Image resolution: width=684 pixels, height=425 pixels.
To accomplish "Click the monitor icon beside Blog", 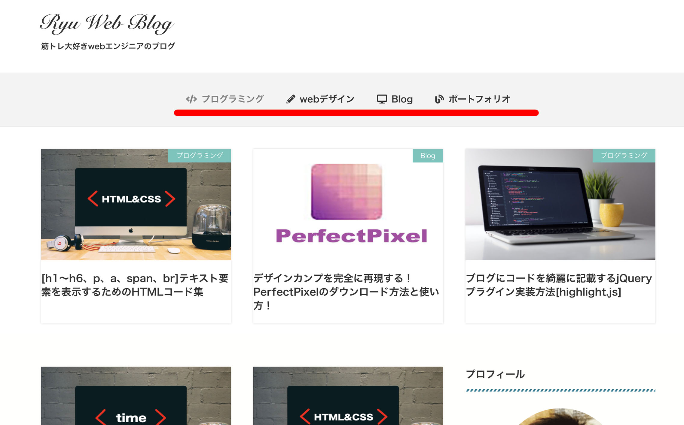I will click(x=382, y=99).
